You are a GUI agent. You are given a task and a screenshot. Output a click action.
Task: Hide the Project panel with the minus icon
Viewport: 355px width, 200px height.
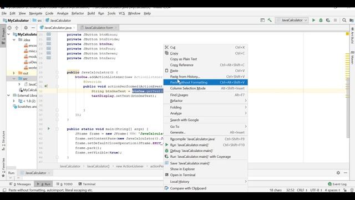point(33,28)
